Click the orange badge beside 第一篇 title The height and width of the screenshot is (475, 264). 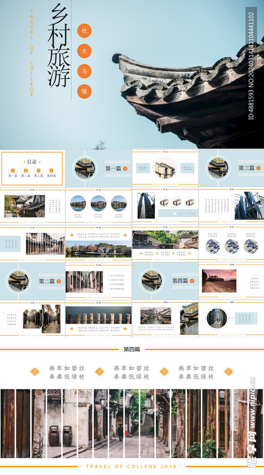pyautogui.click(x=125, y=168)
